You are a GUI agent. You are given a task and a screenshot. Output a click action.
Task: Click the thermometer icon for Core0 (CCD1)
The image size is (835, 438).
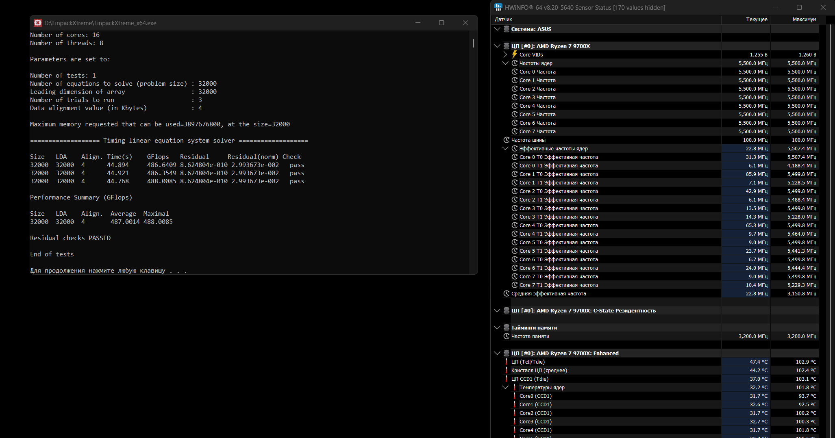(515, 396)
